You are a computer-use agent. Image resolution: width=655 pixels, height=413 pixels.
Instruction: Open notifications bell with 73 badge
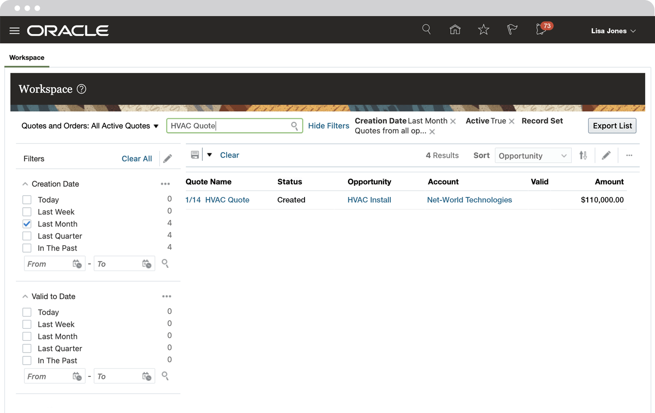pyautogui.click(x=541, y=30)
